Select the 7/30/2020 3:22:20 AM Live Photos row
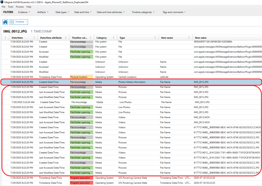This screenshot has width=262, height=186. coord(131,102)
